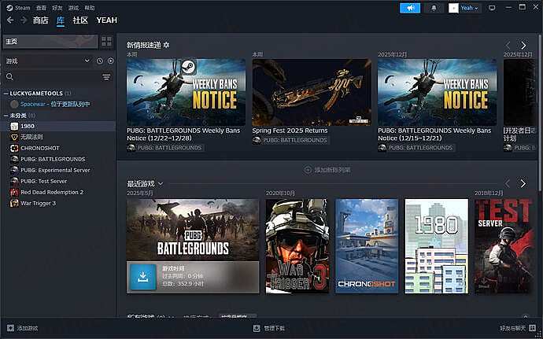The width and height of the screenshot is (543, 339).
Task: Click the ready-to-play filter icon
Action: 110,61
